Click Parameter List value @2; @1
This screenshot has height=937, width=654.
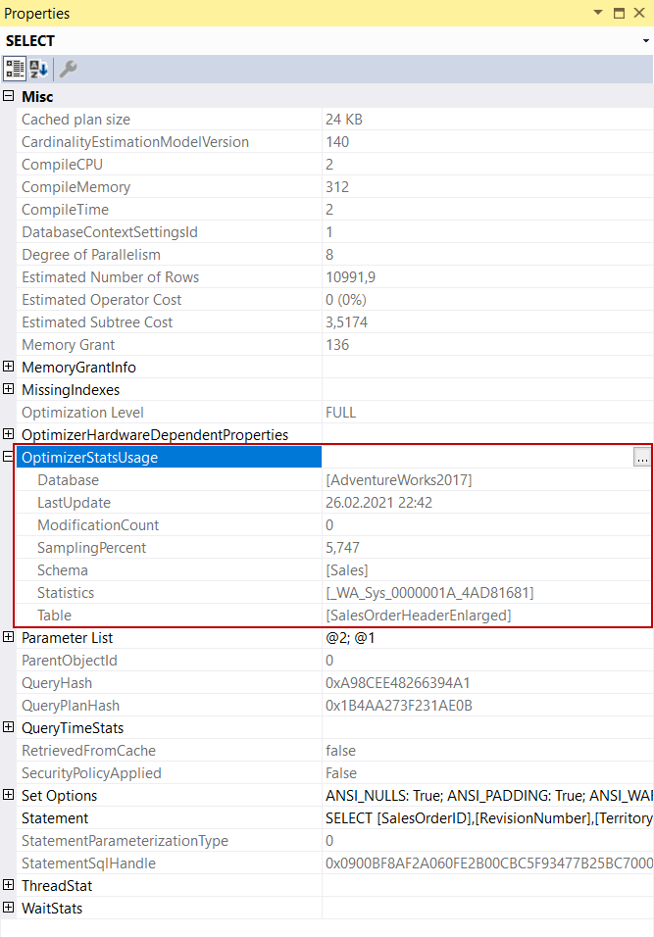(x=350, y=638)
